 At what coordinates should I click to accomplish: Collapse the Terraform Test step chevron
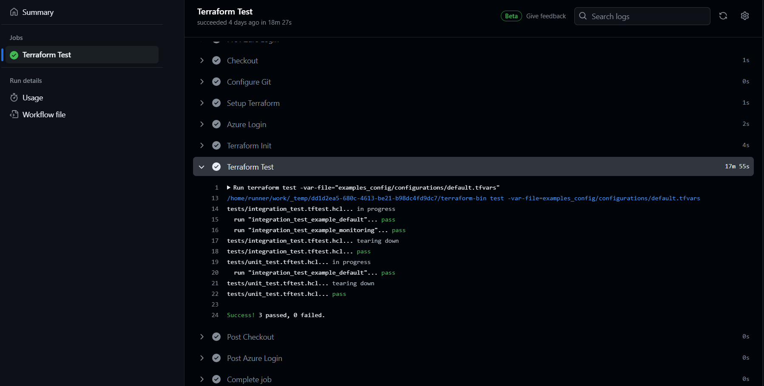pos(202,167)
